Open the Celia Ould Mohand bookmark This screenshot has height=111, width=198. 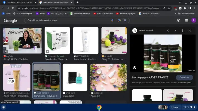(104, 14)
